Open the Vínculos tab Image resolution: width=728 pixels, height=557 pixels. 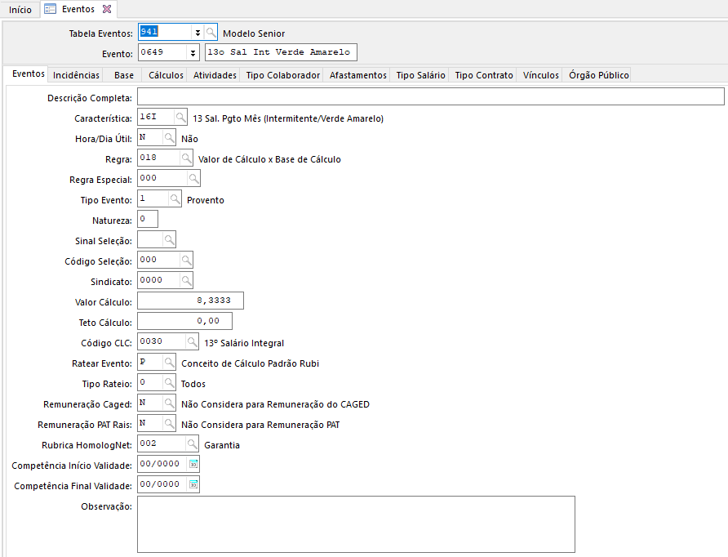541,75
